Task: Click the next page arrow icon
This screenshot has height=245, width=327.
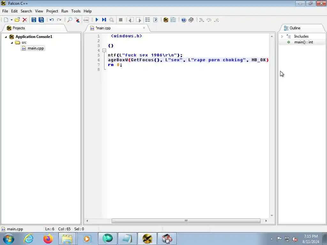Action: pyautogui.click(x=139, y=20)
